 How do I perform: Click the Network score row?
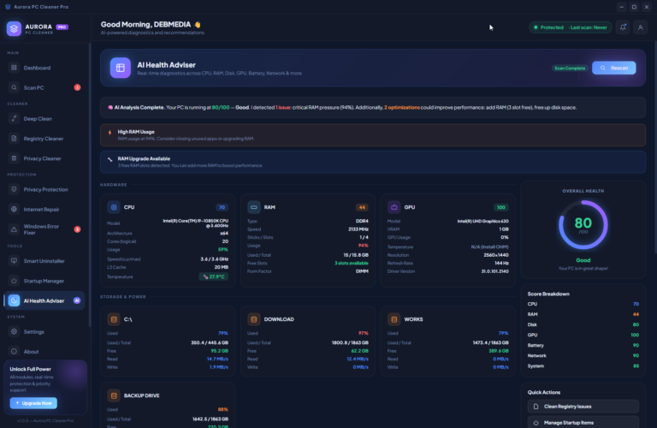pos(583,355)
